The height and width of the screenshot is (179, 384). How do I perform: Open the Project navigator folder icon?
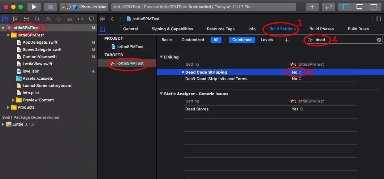[5, 19]
